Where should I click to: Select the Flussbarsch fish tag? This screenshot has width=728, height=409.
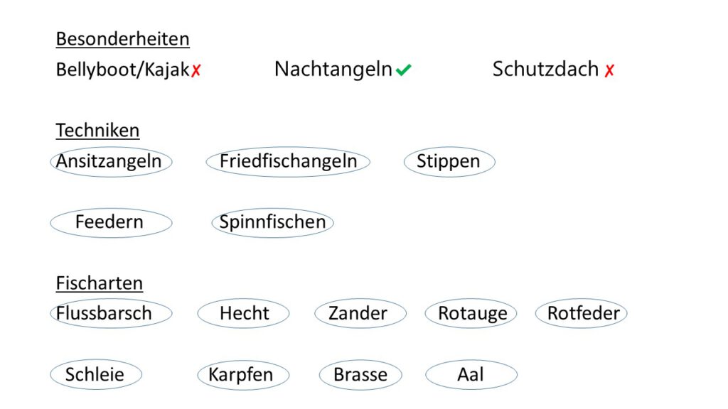110,313
